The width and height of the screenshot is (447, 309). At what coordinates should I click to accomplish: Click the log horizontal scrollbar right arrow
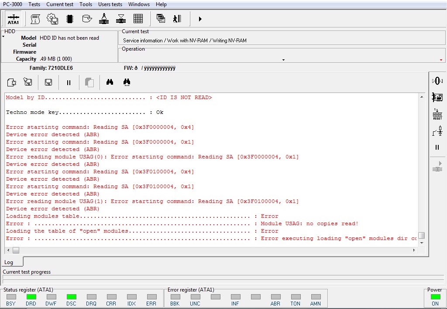tap(414, 250)
